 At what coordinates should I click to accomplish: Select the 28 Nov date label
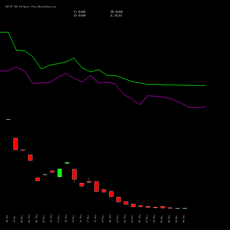click(154, 219)
